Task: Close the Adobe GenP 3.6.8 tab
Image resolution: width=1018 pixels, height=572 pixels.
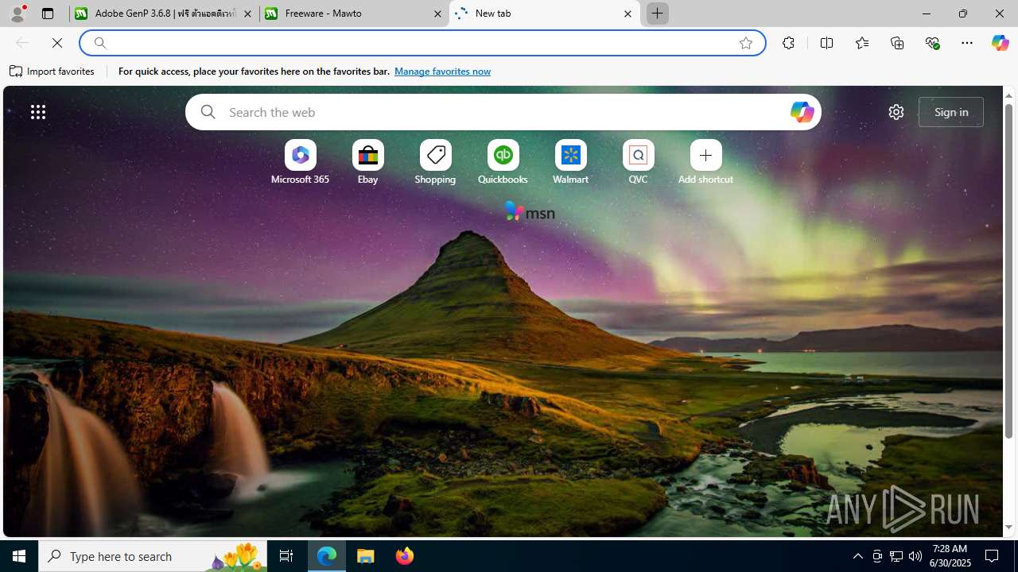Action: [247, 14]
